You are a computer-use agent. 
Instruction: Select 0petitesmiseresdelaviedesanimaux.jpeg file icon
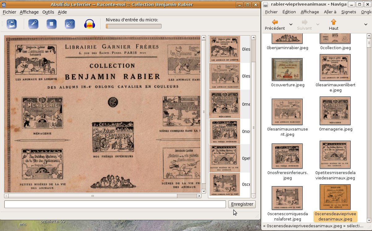tap(335, 155)
